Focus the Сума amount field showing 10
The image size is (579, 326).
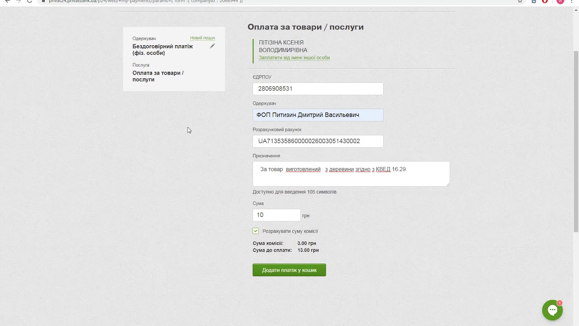[276, 215]
